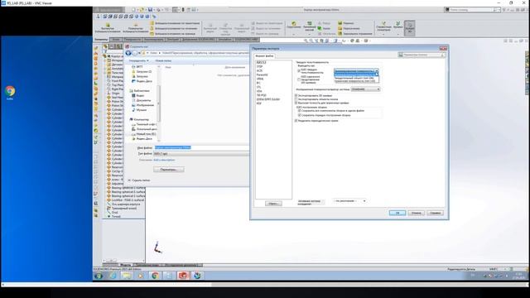Switch to the Эскиз ribbon tab
Image resolution: width=530 pixels, height=298 pixels.
click(x=116, y=40)
